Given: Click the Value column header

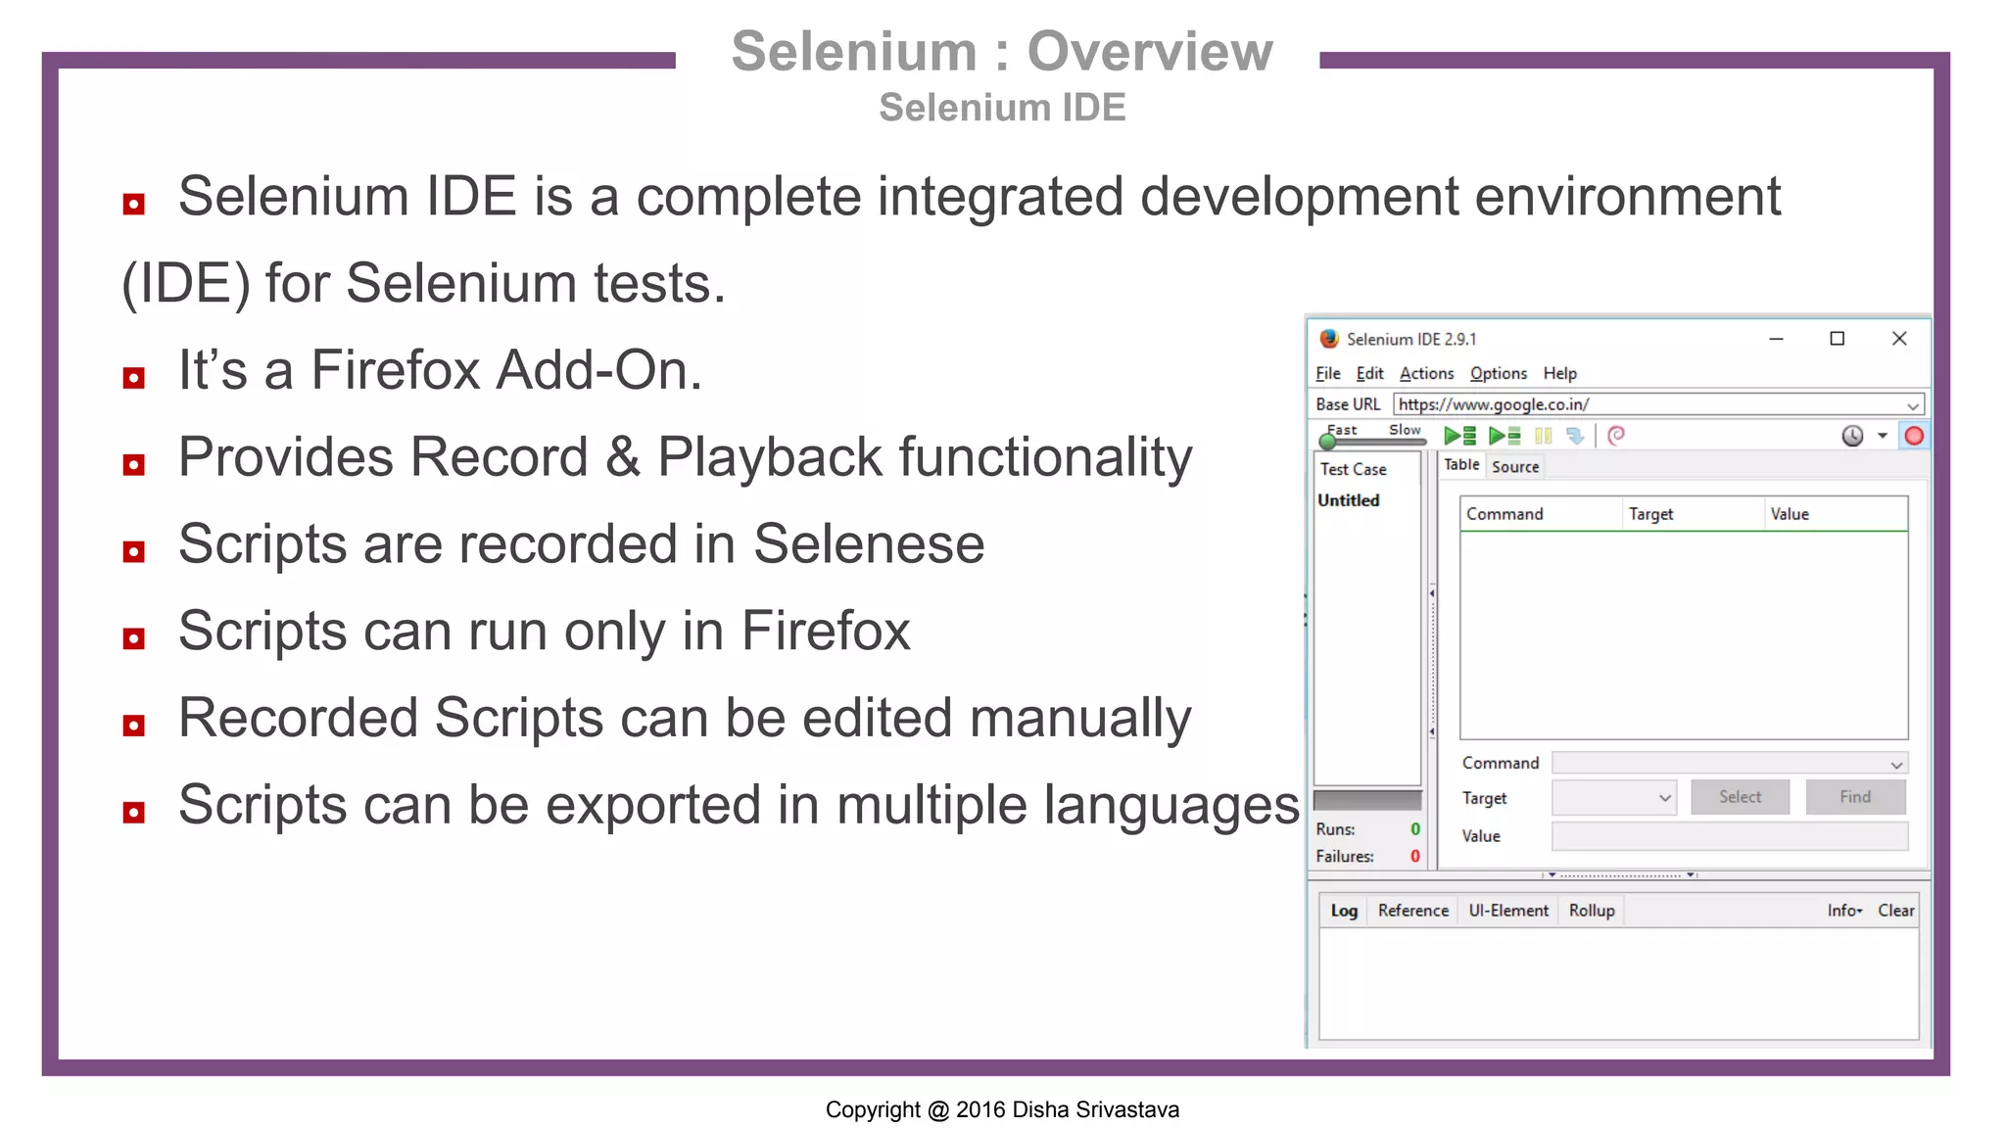Looking at the screenshot, I should (x=1837, y=514).
